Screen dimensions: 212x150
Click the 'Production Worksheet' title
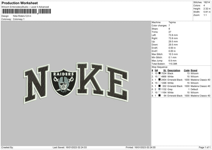pyautogui.click(x=20, y=3)
